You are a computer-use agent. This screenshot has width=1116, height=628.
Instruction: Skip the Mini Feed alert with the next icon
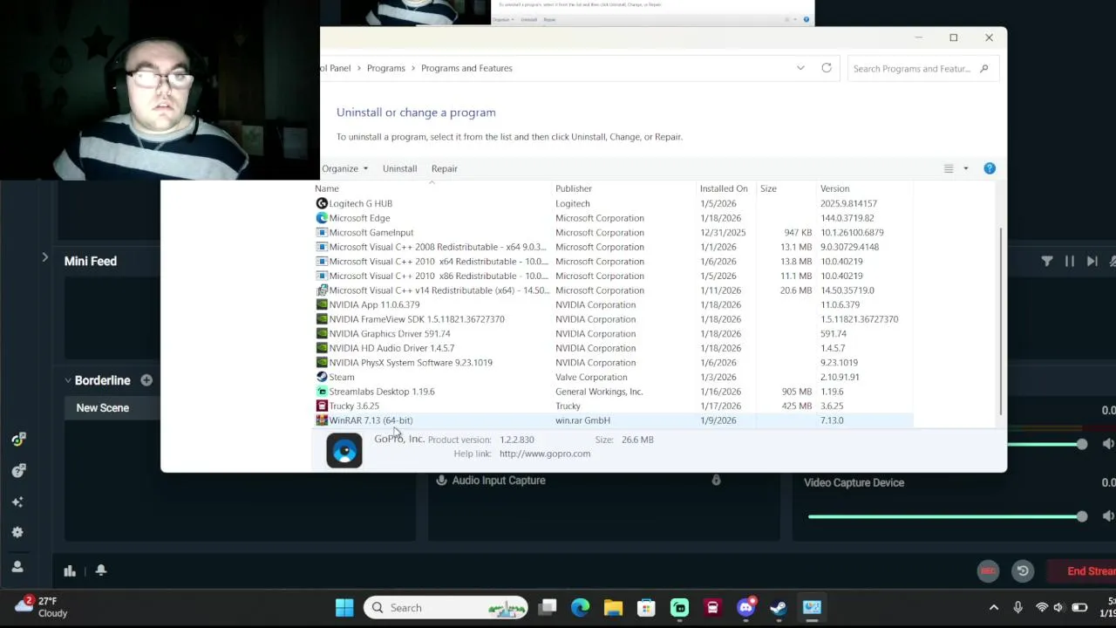pos(1092,261)
